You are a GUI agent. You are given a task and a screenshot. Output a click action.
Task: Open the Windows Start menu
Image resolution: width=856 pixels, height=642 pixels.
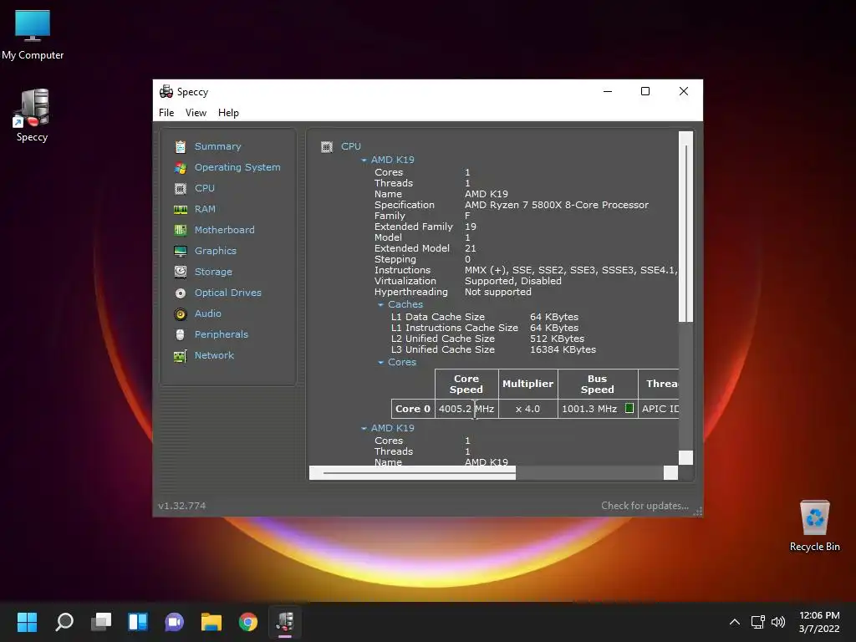click(x=27, y=622)
